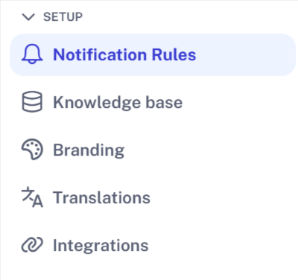Toggle the SETUP group's down-arrow chevron
298x280 pixels.
28,17
